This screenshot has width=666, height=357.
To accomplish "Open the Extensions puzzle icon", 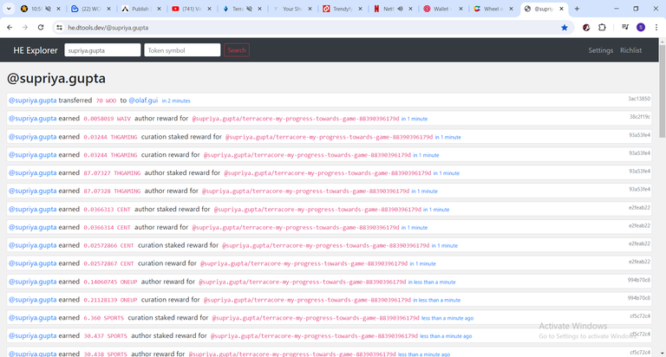I will pyautogui.click(x=602, y=27).
